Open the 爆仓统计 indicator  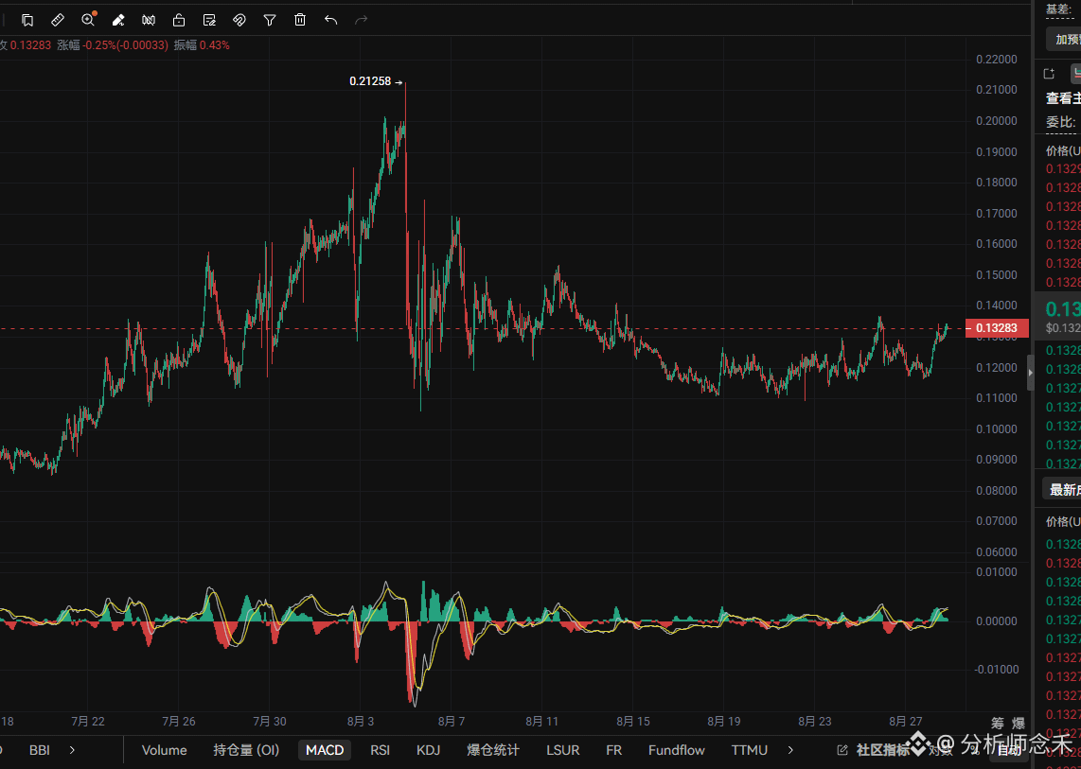click(x=493, y=750)
